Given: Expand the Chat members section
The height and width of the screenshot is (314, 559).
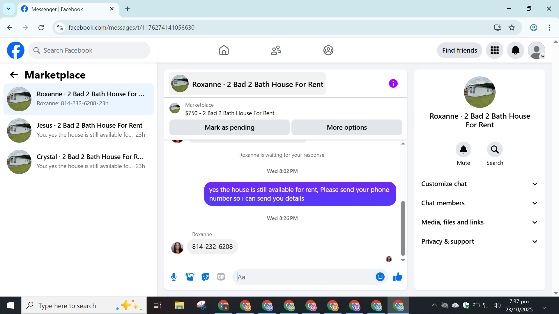Looking at the screenshot, I should [x=480, y=203].
